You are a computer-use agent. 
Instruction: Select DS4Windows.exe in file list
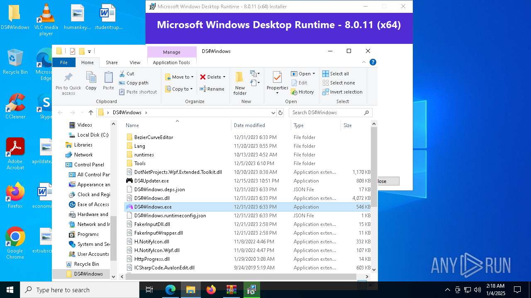click(x=247, y=207)
